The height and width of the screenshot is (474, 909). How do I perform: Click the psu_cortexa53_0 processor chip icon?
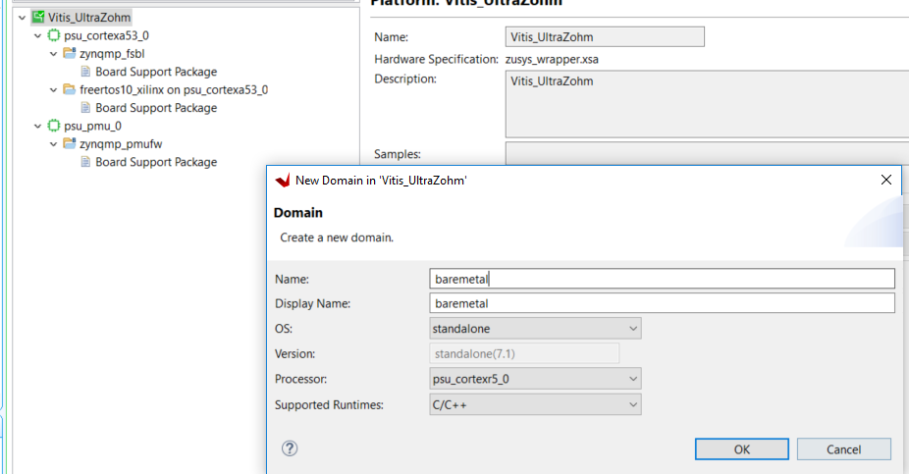tap(54, 35)
